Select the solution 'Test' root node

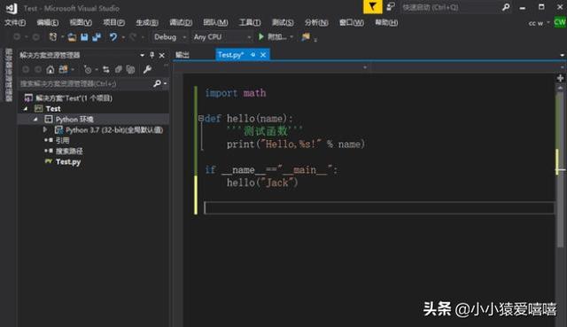[x=68, y=98]
